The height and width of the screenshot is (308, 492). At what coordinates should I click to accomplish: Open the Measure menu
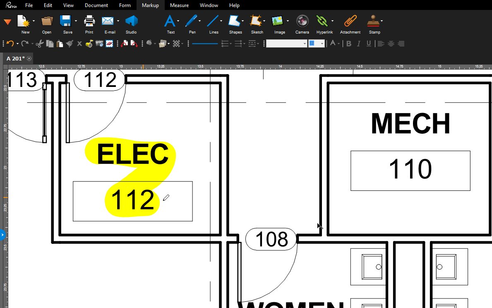coord(179,5)
